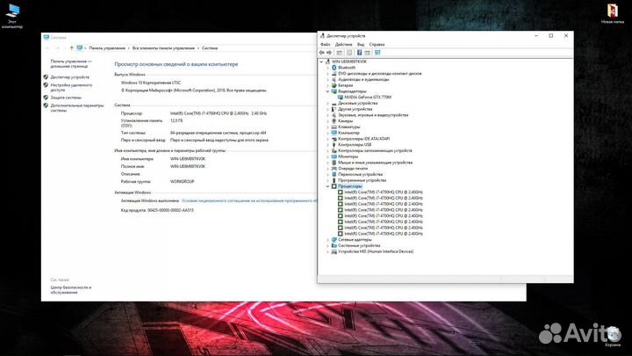Click the shield icon beside Защита системы
Image resolution: width=632 pixels, height=356 pixels.
point(46,98)
